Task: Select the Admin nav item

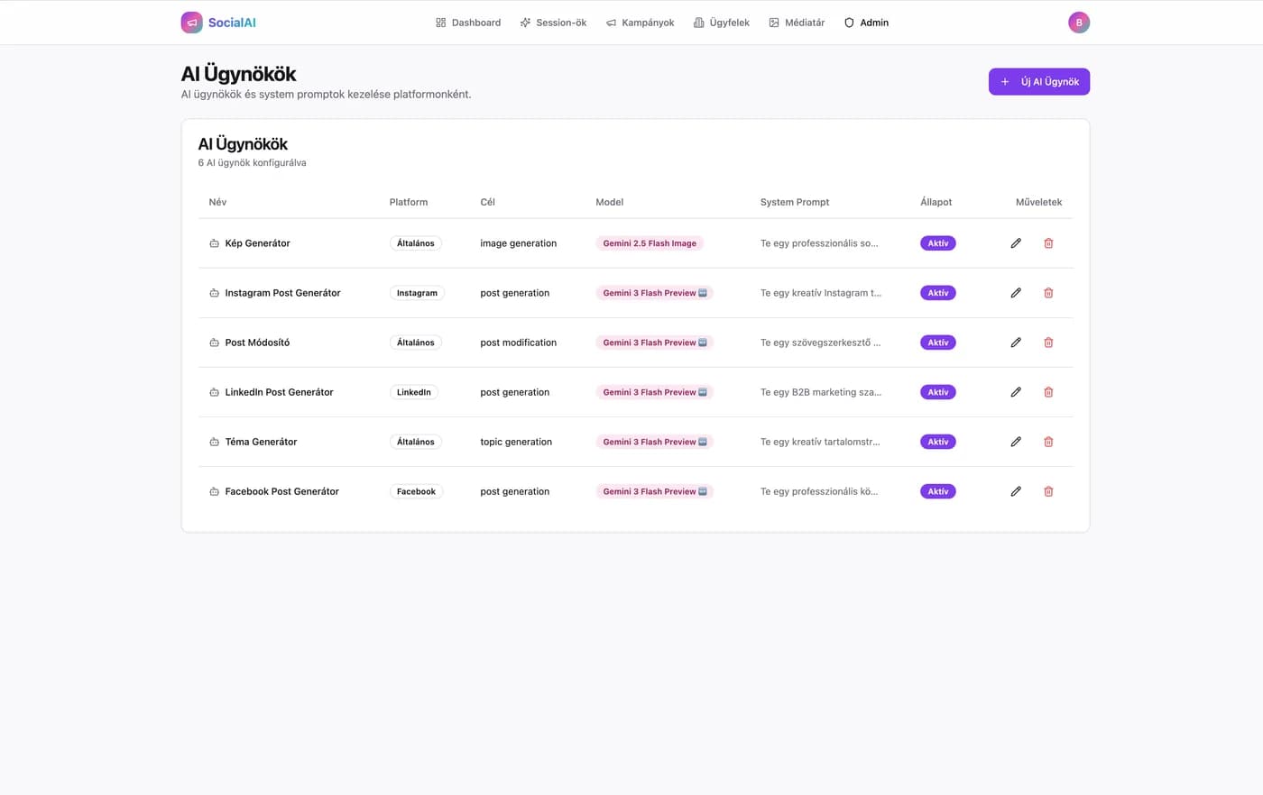Action: [866, 23]
